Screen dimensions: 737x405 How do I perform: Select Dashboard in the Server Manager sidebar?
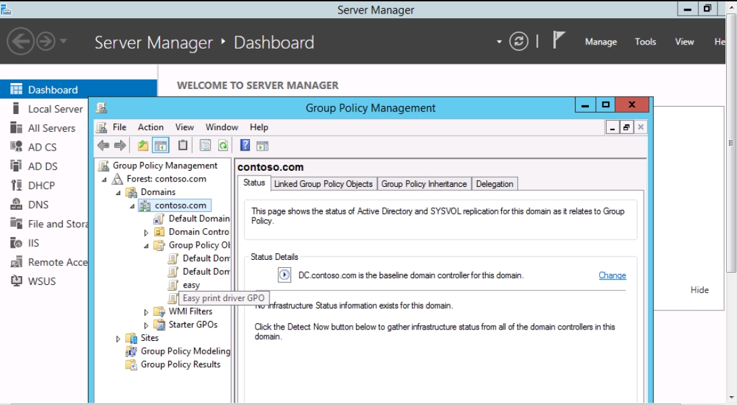coord(78,90)
